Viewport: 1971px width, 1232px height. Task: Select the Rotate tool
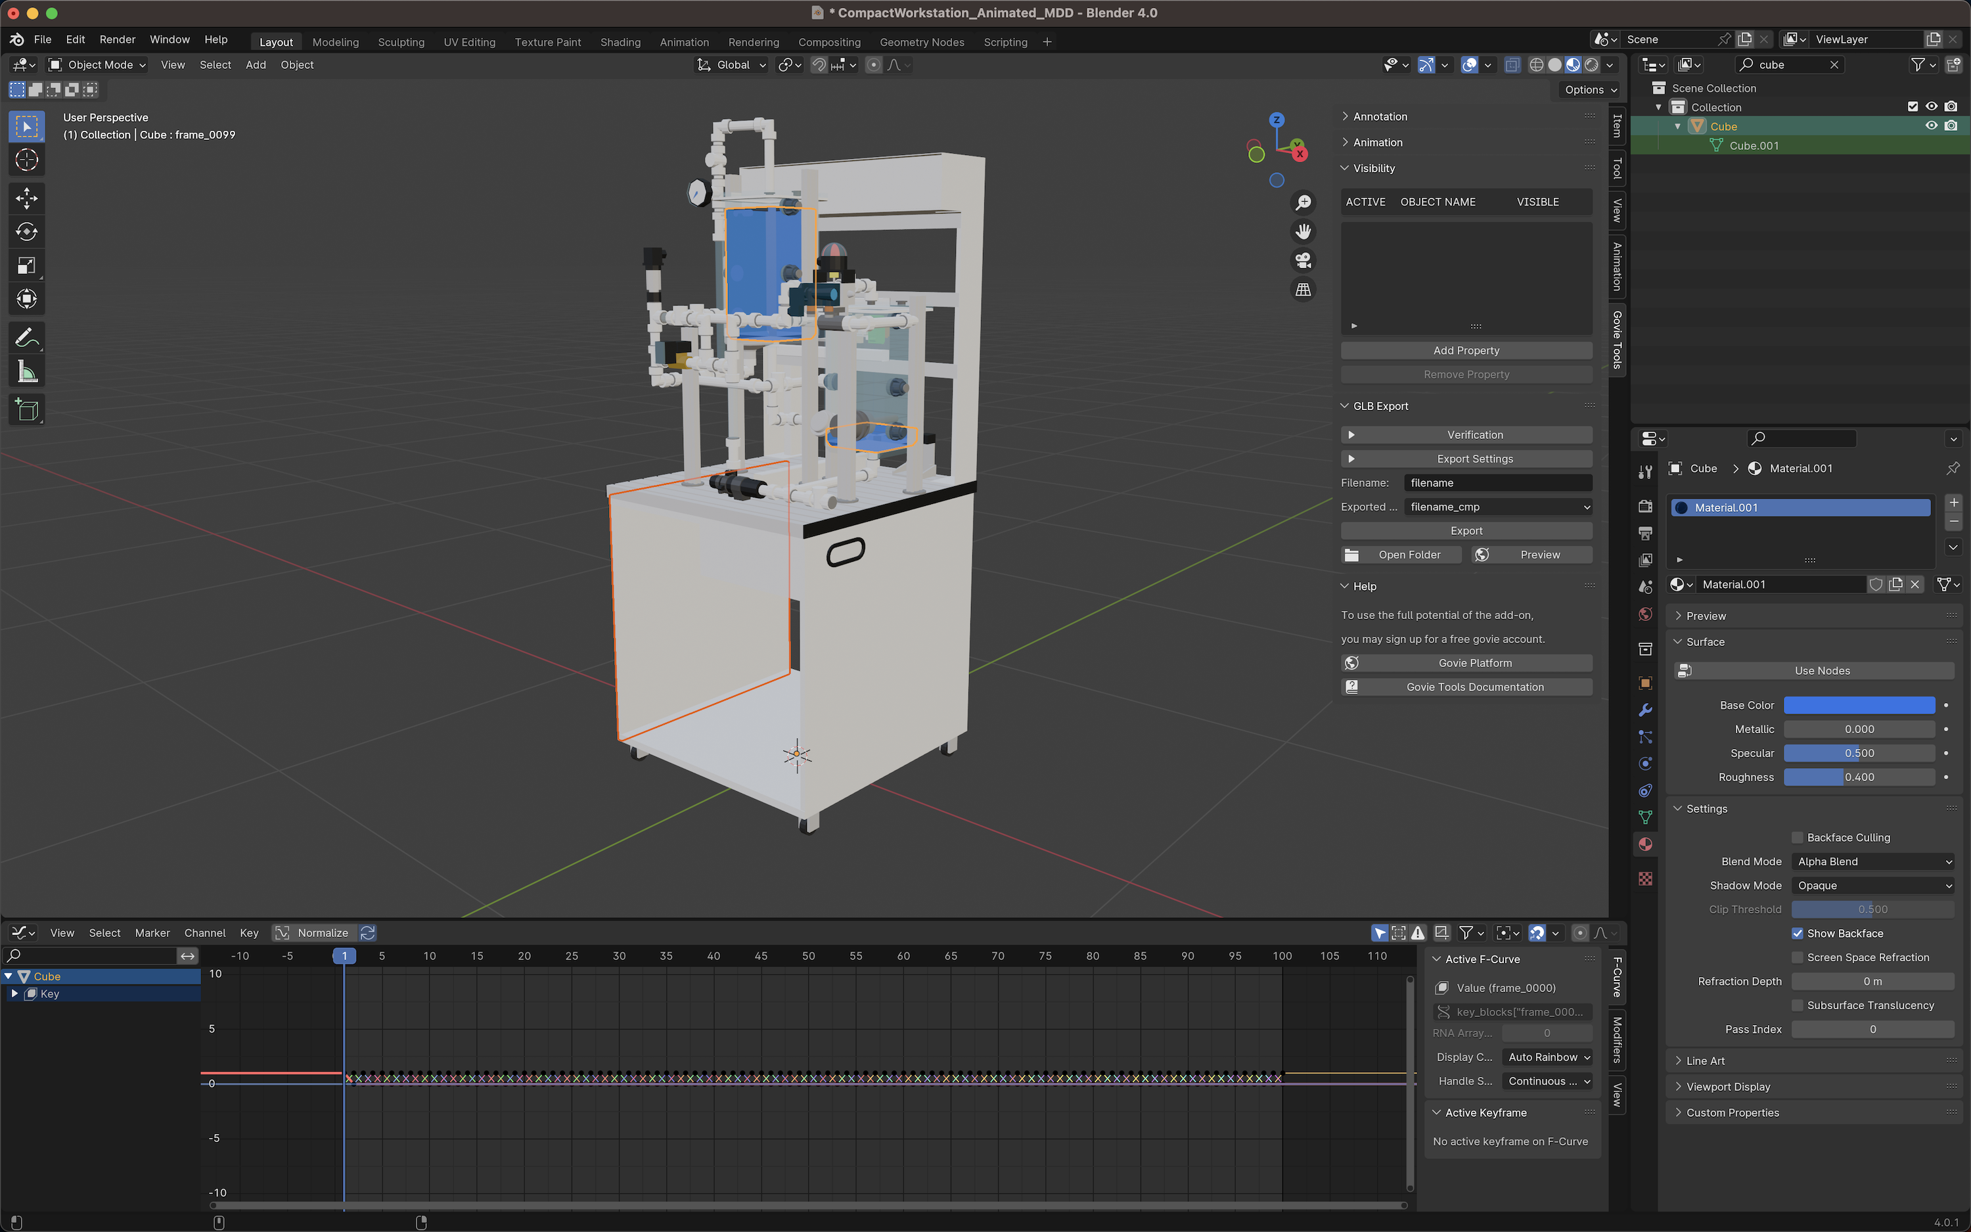[26, 232]
